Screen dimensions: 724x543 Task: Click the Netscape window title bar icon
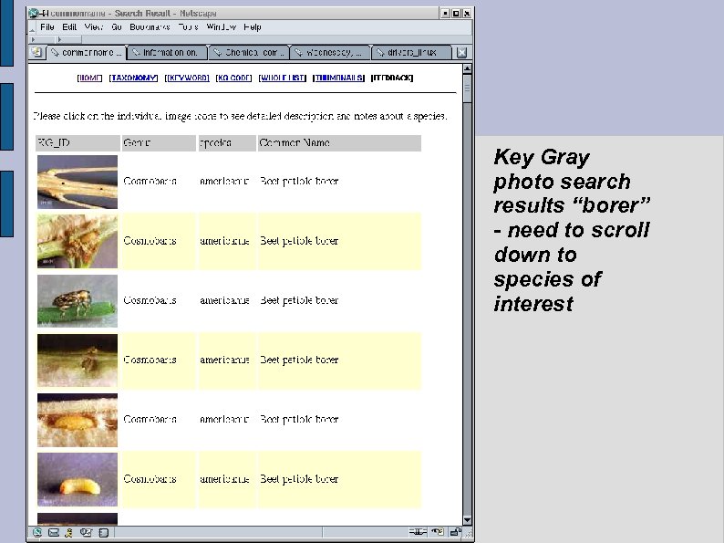pyautogui.click(x=34, y=14)
